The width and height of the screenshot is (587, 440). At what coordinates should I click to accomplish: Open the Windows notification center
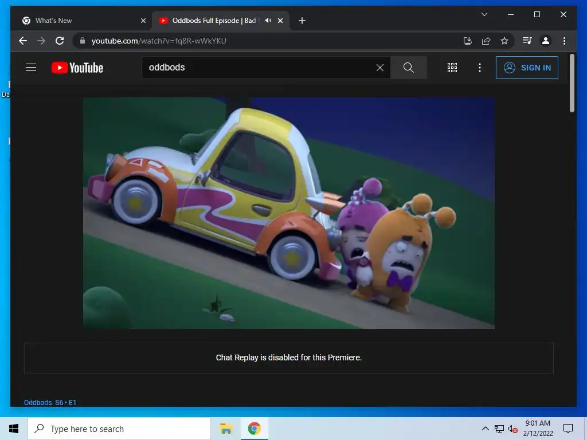[x=568, y=429]
